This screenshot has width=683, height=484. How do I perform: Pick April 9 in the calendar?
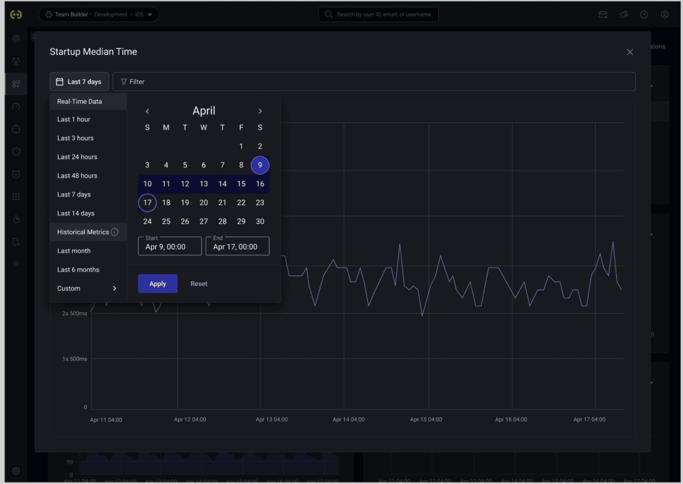point(260,165)
